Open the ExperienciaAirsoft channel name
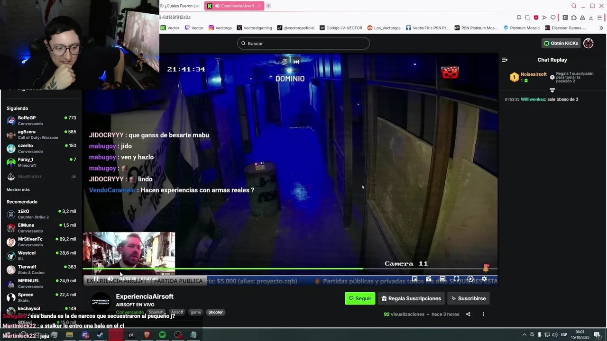 145,296
